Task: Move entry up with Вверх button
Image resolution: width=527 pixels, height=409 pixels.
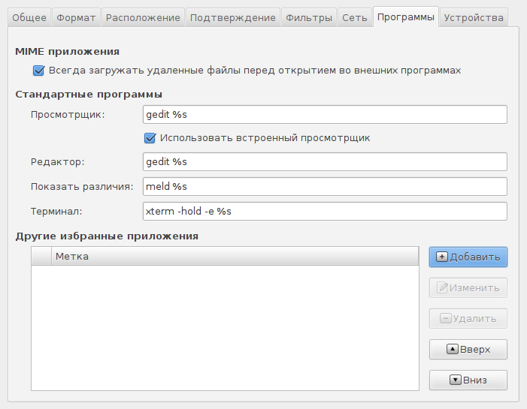Action: coord(468,349)
